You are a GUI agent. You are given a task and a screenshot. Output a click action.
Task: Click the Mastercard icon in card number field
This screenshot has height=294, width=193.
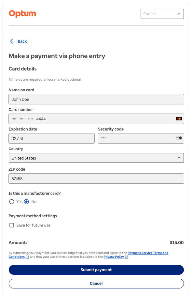point(179,118)
